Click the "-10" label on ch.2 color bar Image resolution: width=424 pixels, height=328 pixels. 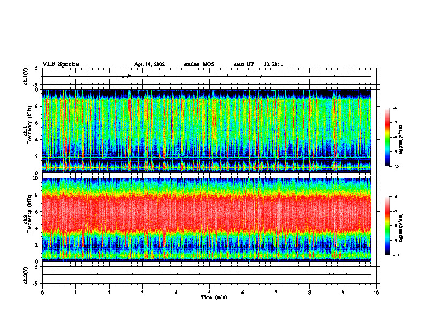396,255
